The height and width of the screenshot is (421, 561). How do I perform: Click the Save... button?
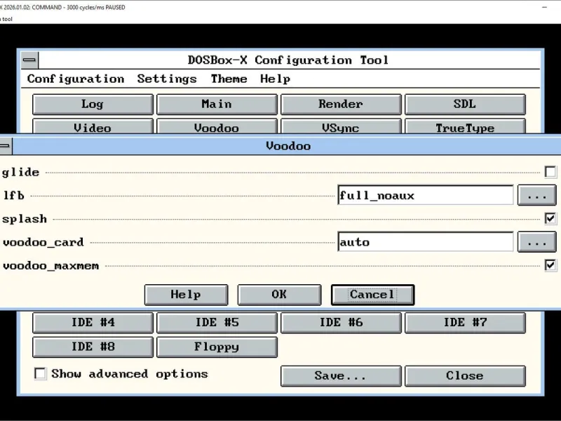click(x=341, y=376)
